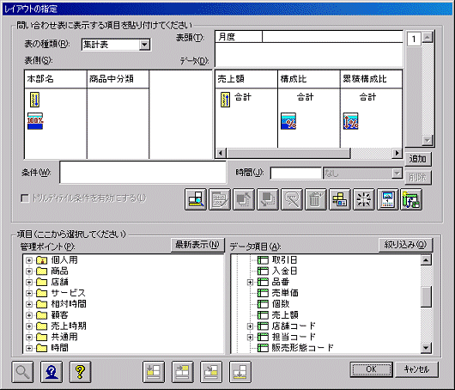The image size is (455, 390).
Task: Click the percent icon under 構成比 column
Action: point(288,121)
